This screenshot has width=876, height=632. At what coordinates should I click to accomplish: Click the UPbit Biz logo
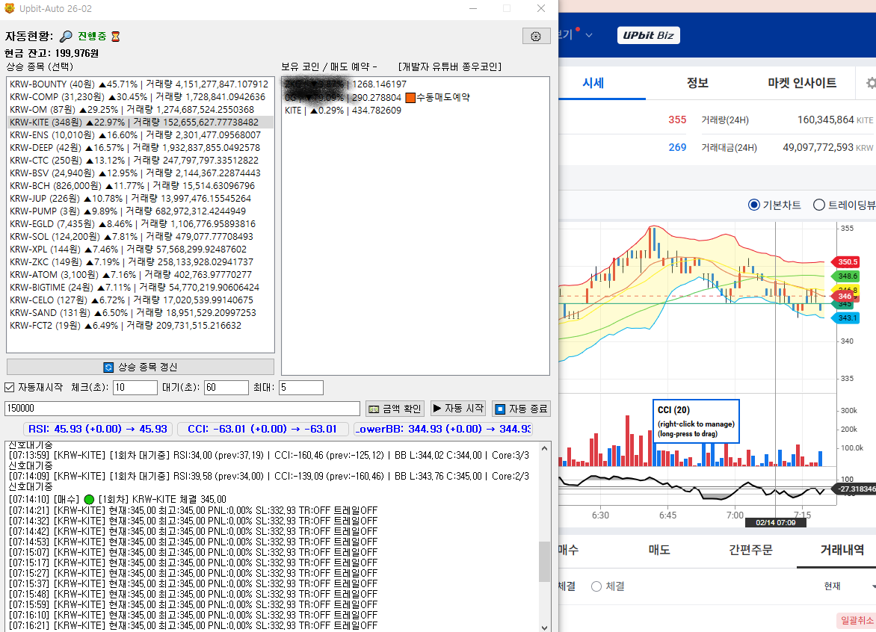[x=648, y=35]
